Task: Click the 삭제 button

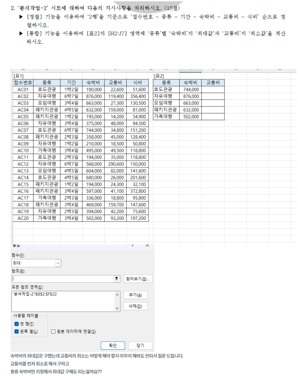Action: 136,306
